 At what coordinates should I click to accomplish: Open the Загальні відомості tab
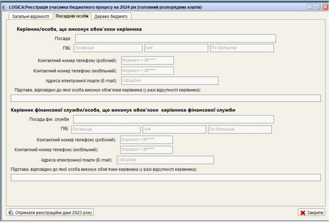point(30,16)
